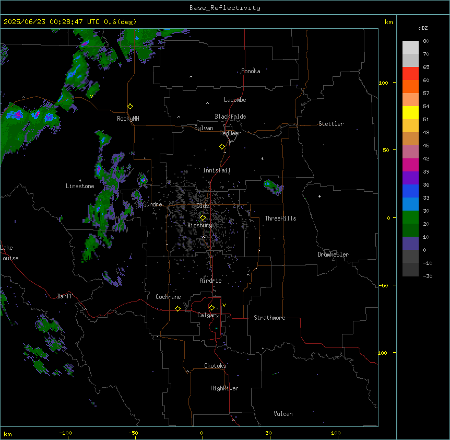Click the 80 value on the dBZ legend

click(426, 41)
